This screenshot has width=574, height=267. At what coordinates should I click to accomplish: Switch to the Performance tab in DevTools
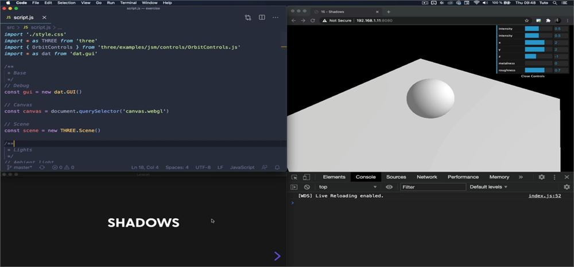(x=463, y=177)
